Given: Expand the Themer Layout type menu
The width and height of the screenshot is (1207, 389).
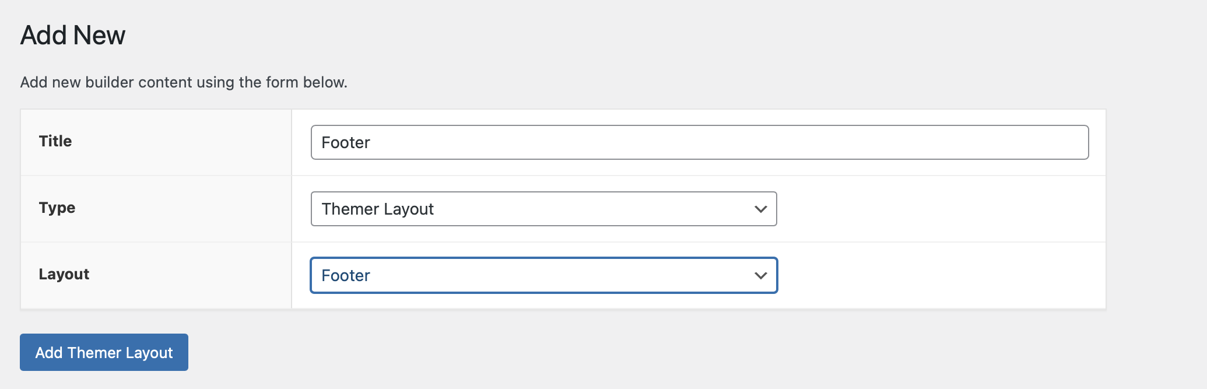Looking at the screenshot, I should pyautogui.click(x=544, y=209).
